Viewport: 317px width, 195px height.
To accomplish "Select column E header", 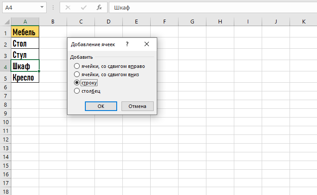I will [136, 22].
